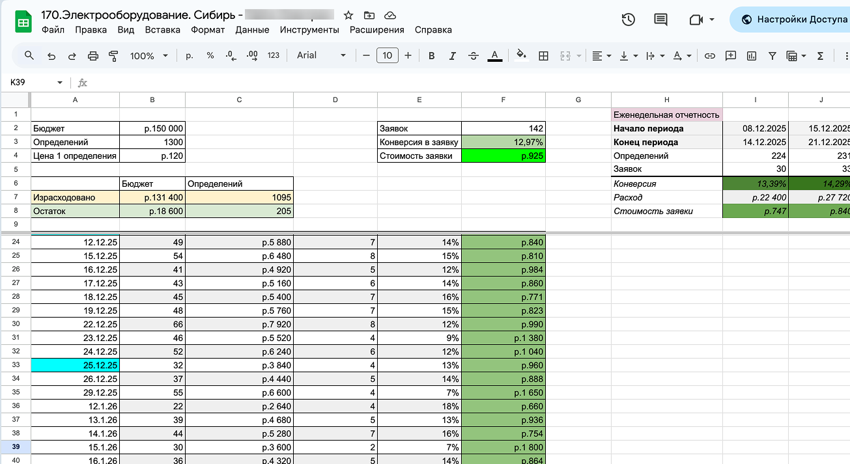The height and width of the screenshot is (464, 850).
Task: Create a filter with funnel icon
Action: (x=772, y=56)
